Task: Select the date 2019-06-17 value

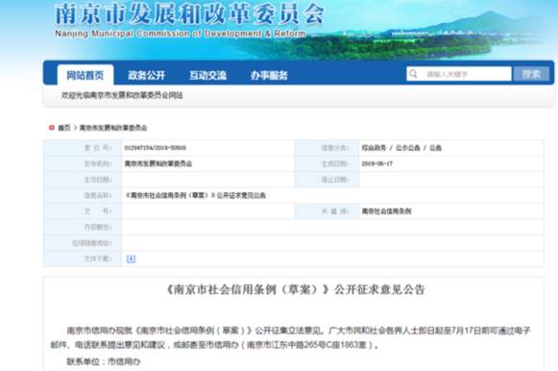Action: coord(376,163)
